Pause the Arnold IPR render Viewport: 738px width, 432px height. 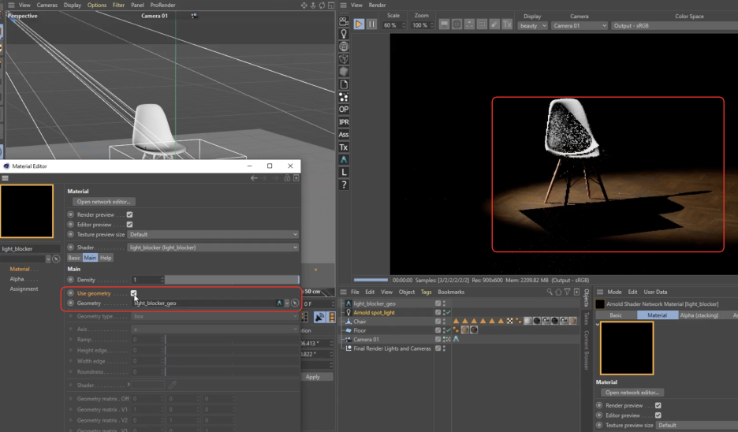(x=371, y=24)
